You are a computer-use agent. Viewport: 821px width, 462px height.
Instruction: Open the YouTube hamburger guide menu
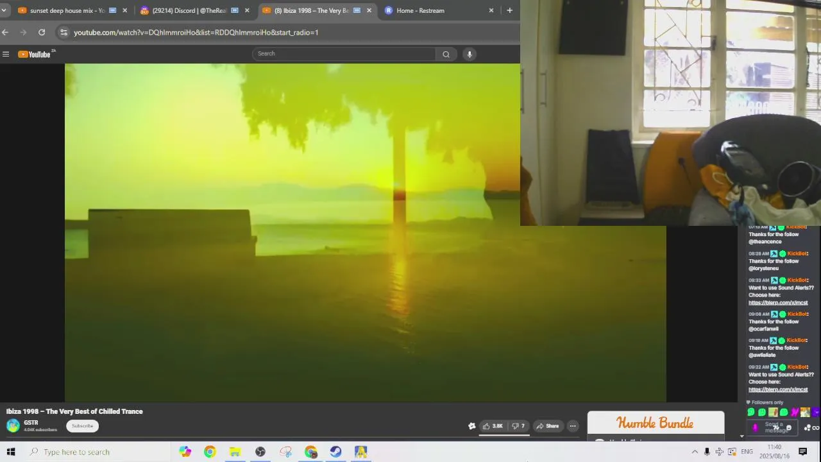point(6,54)
